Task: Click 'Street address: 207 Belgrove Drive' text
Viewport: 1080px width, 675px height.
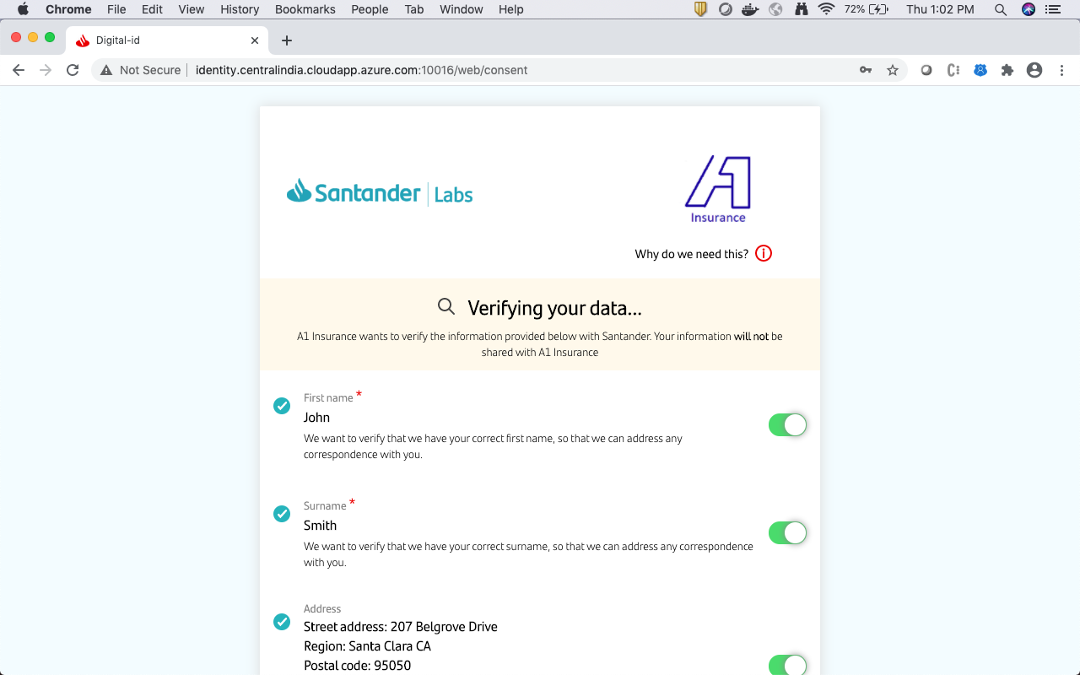Action: pos(401,627)
